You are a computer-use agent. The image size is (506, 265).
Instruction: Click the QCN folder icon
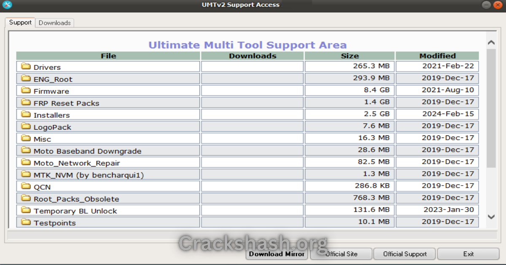(26, 186)
